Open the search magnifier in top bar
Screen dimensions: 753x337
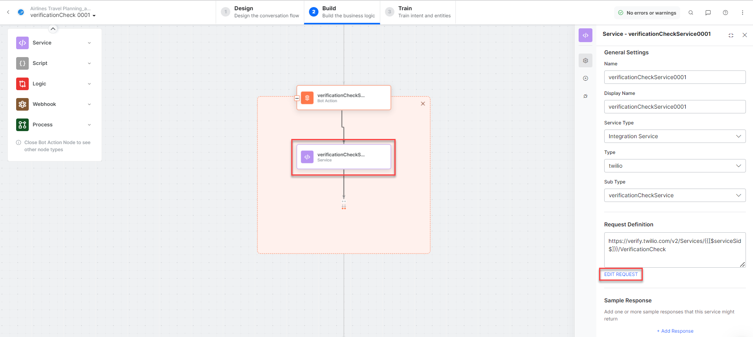click(690, 13)
